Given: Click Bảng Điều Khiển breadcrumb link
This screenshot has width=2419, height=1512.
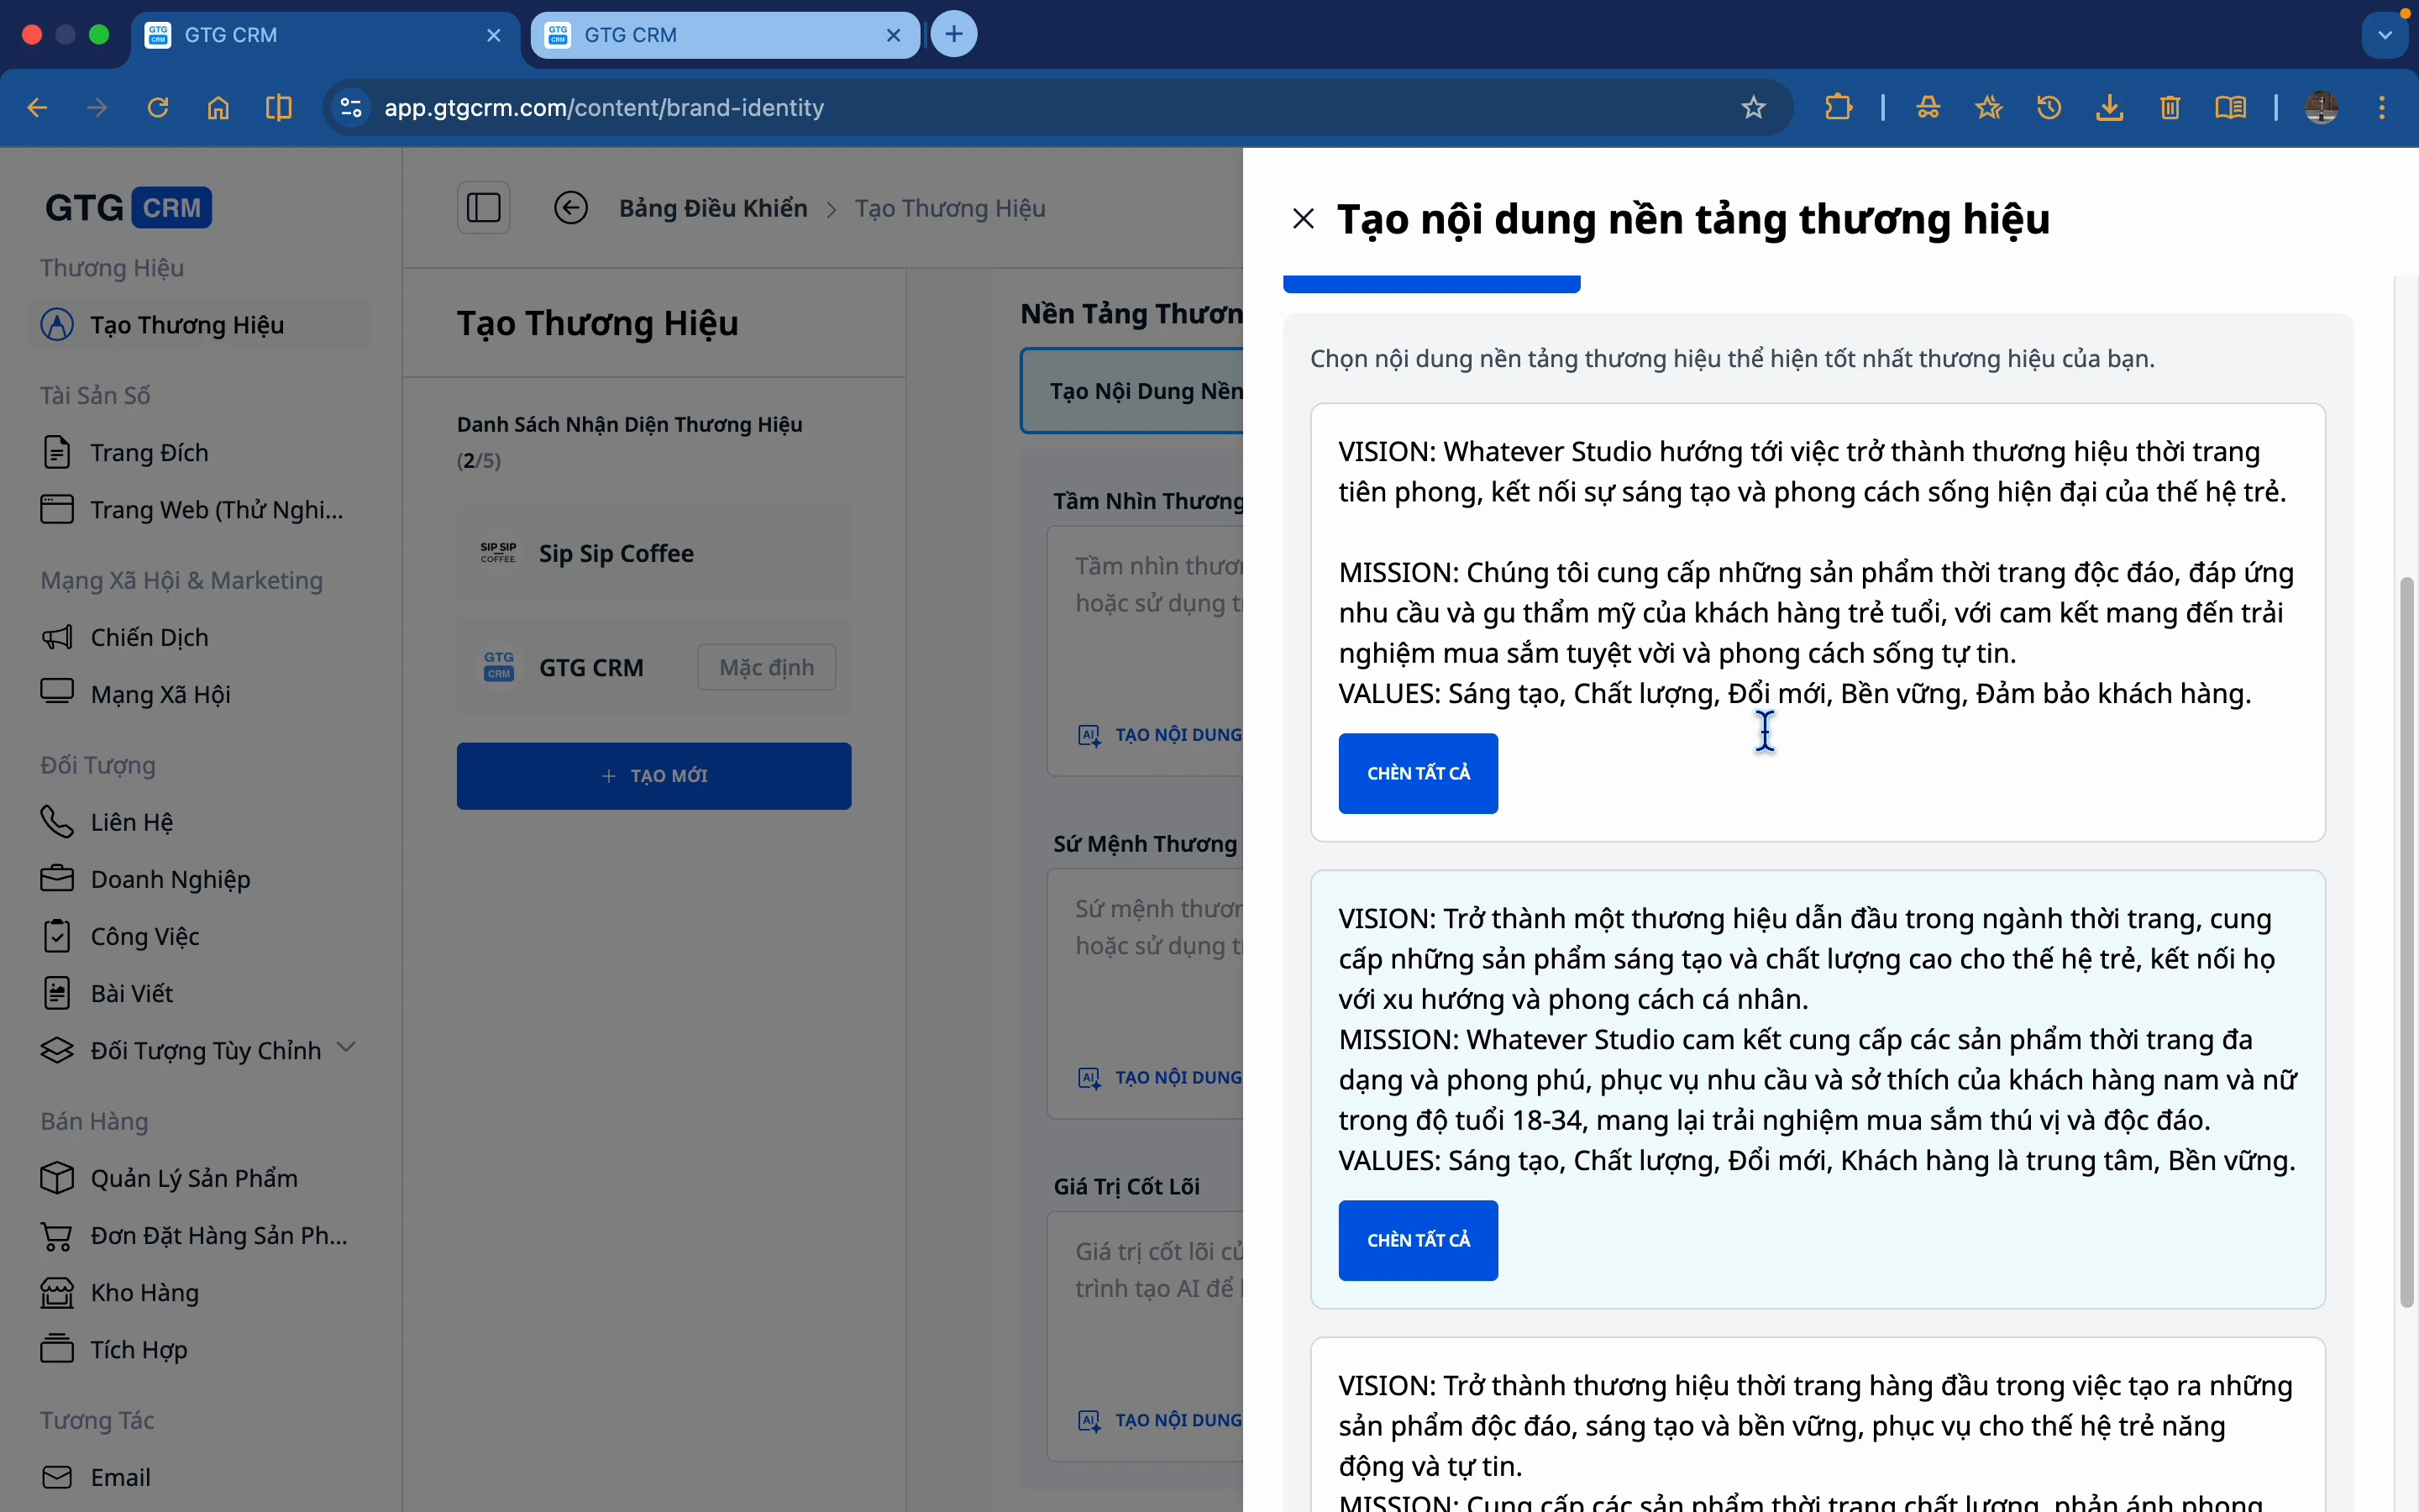Looking at the screenshot, I should (713, 208).
